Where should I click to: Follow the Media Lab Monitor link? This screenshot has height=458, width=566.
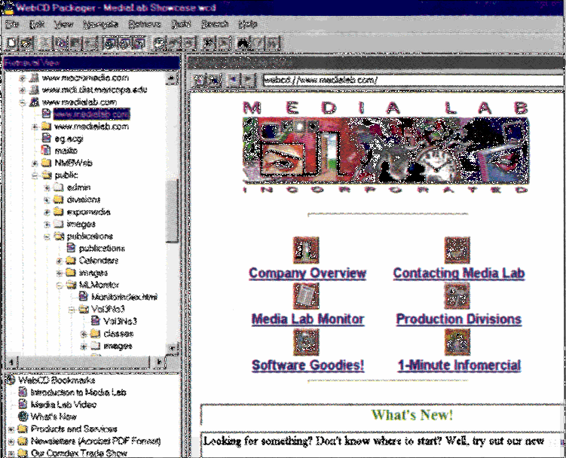pos(308,319)
